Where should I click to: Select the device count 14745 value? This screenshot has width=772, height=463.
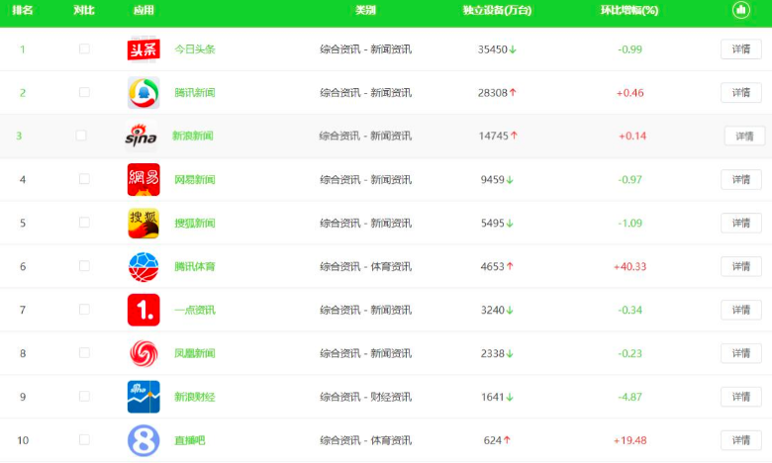(493, 136)
